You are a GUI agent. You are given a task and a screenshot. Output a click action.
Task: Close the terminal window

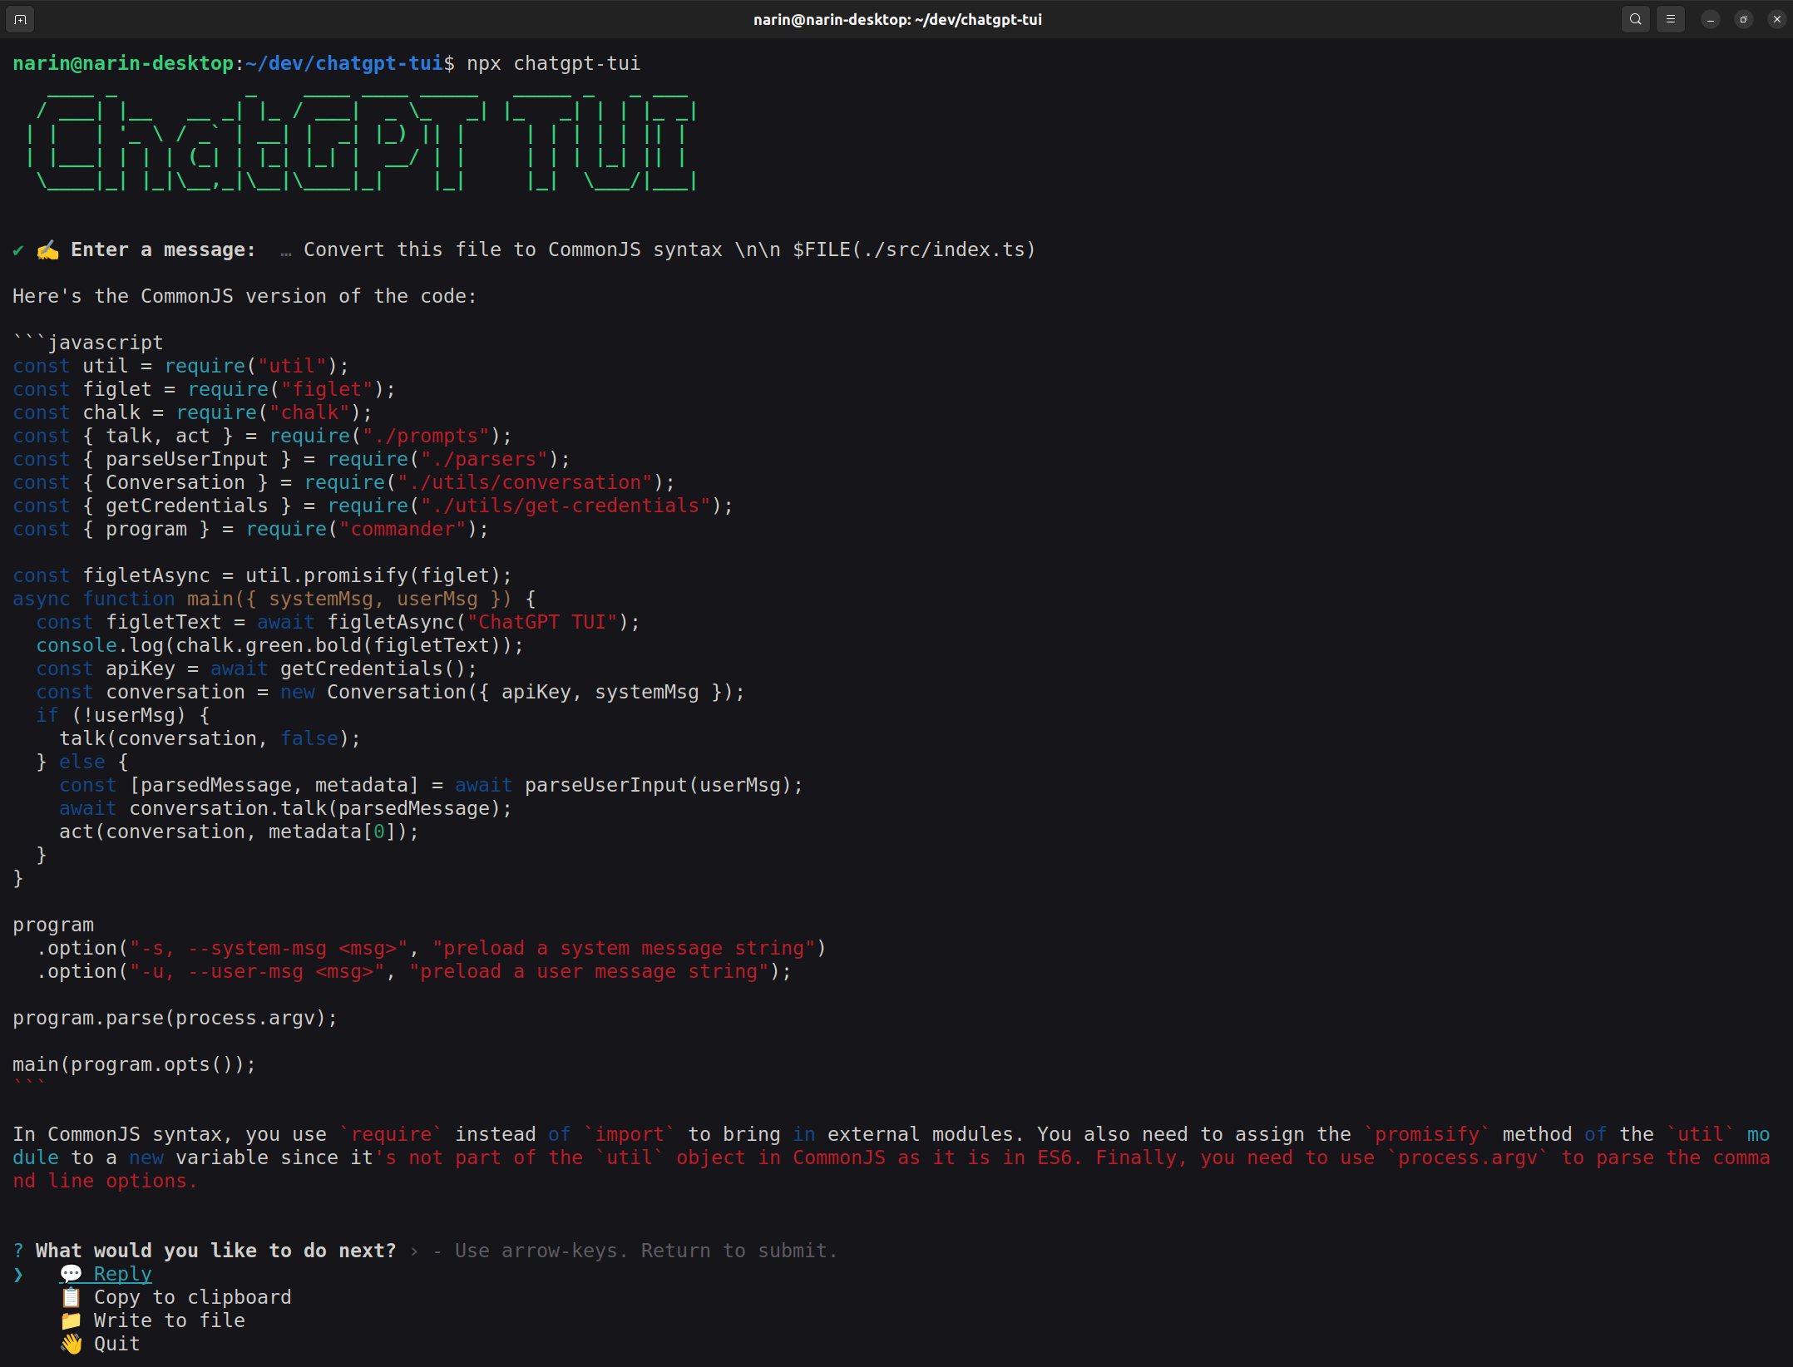(1777, 19)
